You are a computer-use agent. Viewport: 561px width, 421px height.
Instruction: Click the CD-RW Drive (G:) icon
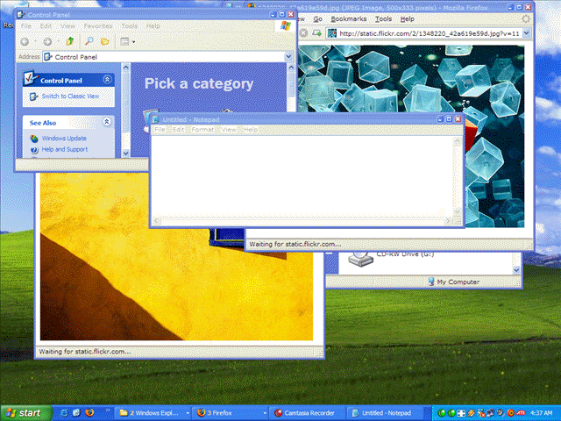pos(360,259)
